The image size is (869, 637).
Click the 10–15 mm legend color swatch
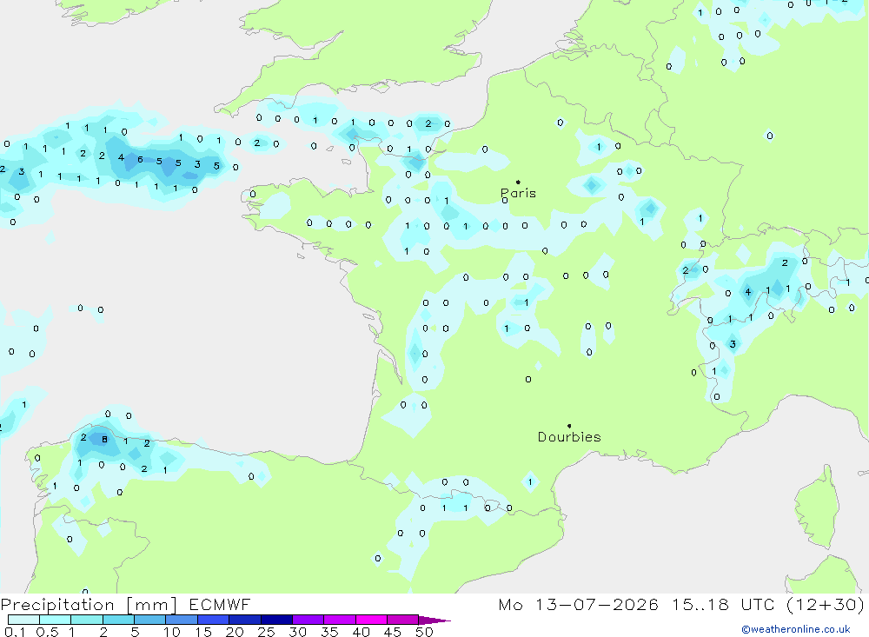tap(182, 620)
